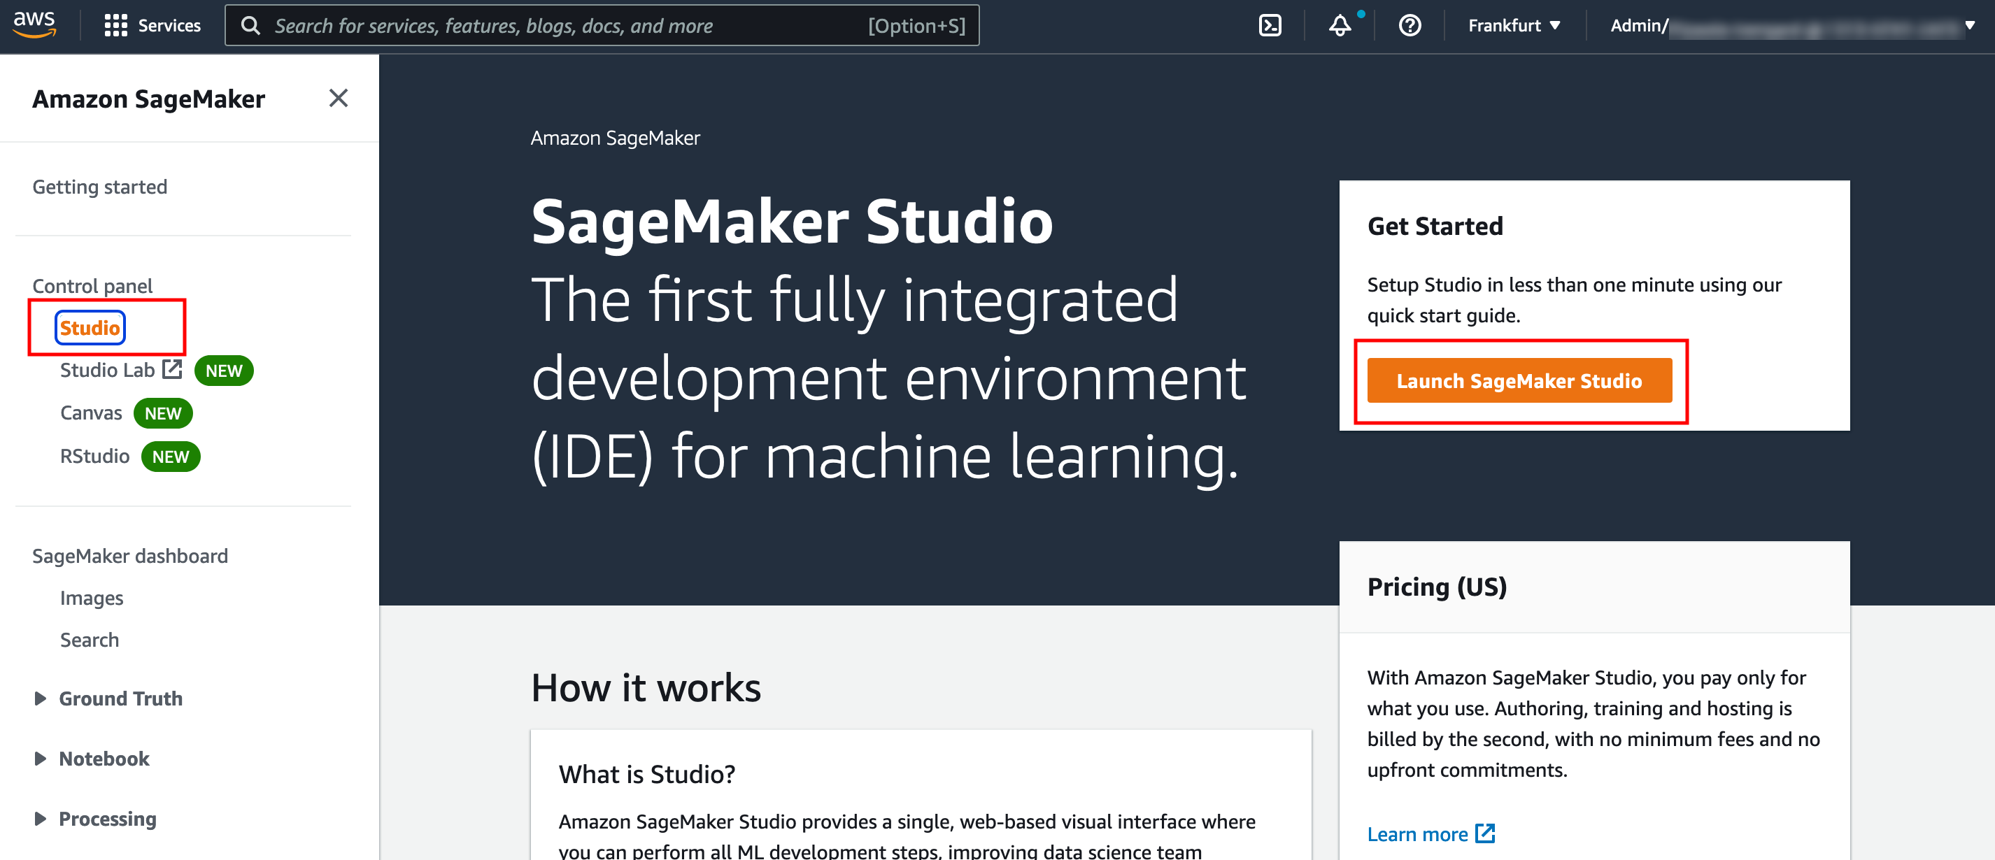Open Getting started in sidebar
Image resolution: width=1995 pixels, height=860 pixels.
point(100,187)
